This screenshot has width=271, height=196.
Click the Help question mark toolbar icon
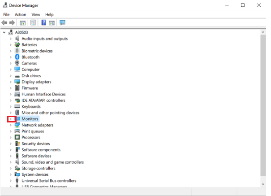[44, 23]
